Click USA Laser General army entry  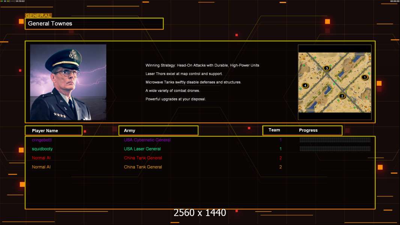(142, 149)
